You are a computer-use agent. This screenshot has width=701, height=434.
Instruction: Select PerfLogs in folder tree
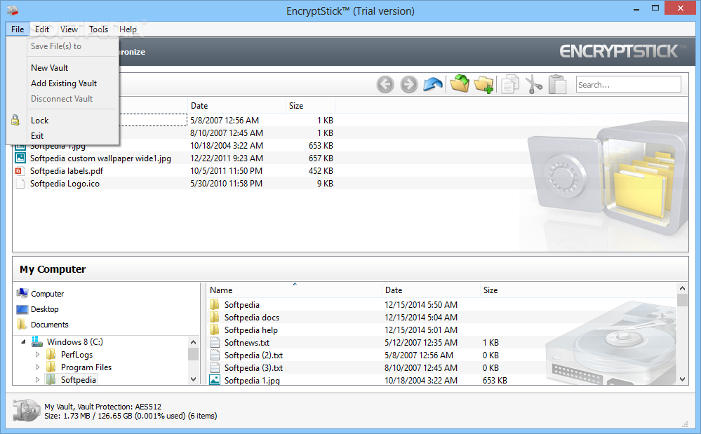(77, 355)
